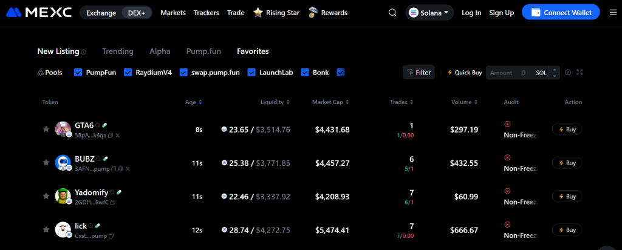Click the MEXC logo
The width and height of the screenshot is (622, 250).
(x=38, y=13)
